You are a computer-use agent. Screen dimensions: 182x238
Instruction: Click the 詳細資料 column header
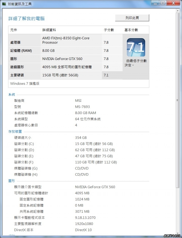click(49, 30)
